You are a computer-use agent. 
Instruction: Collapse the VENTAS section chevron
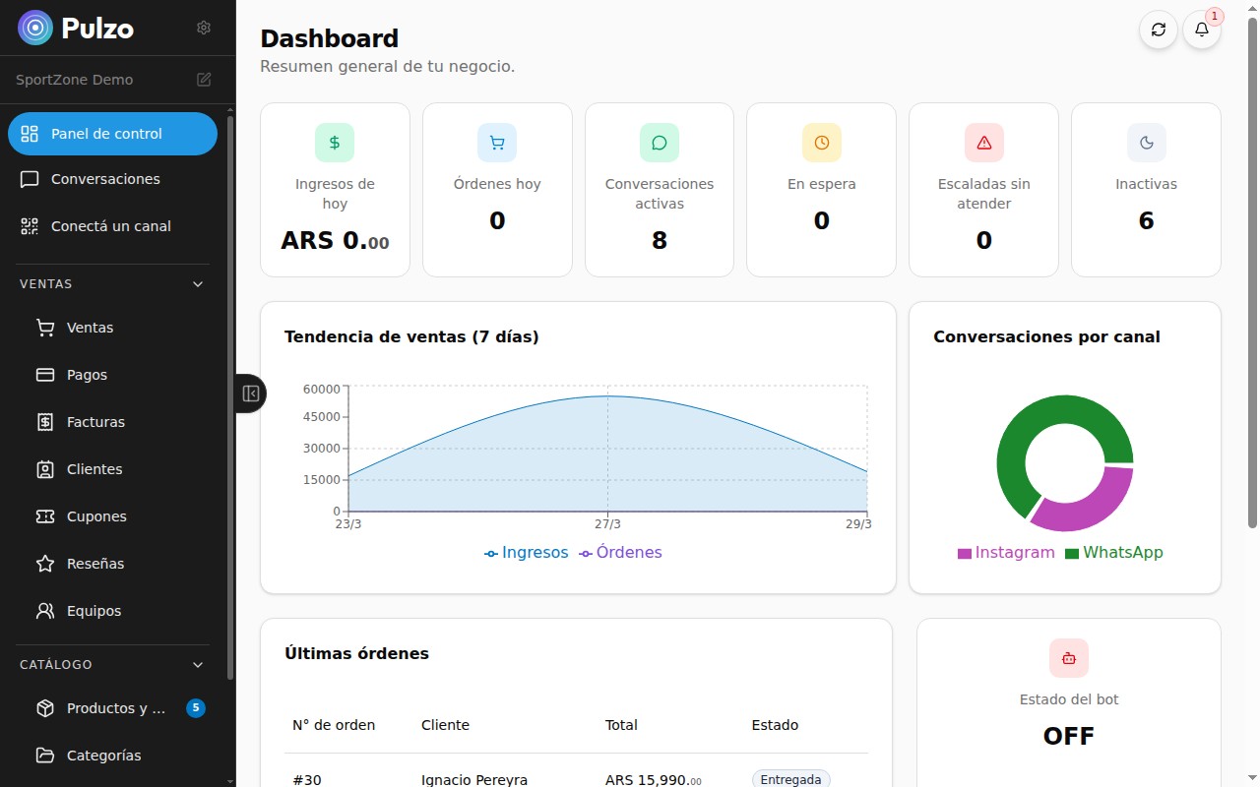[x=198, y=284]
